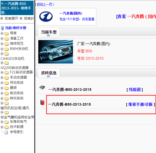The height and width of the screenshot is (153, 156).
Task: Expand the F21自动变速器 tree node
Action: (2, 73)
